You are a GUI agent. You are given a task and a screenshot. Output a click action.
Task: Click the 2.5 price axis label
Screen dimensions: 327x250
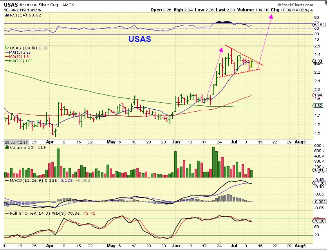click(318, 46)
